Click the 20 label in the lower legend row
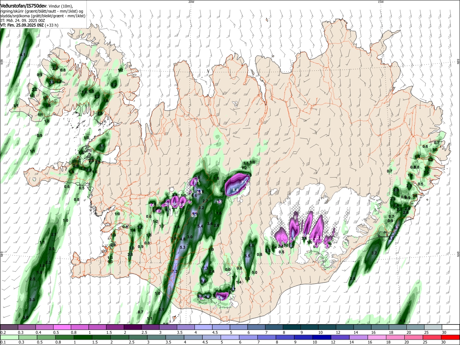 407,342
